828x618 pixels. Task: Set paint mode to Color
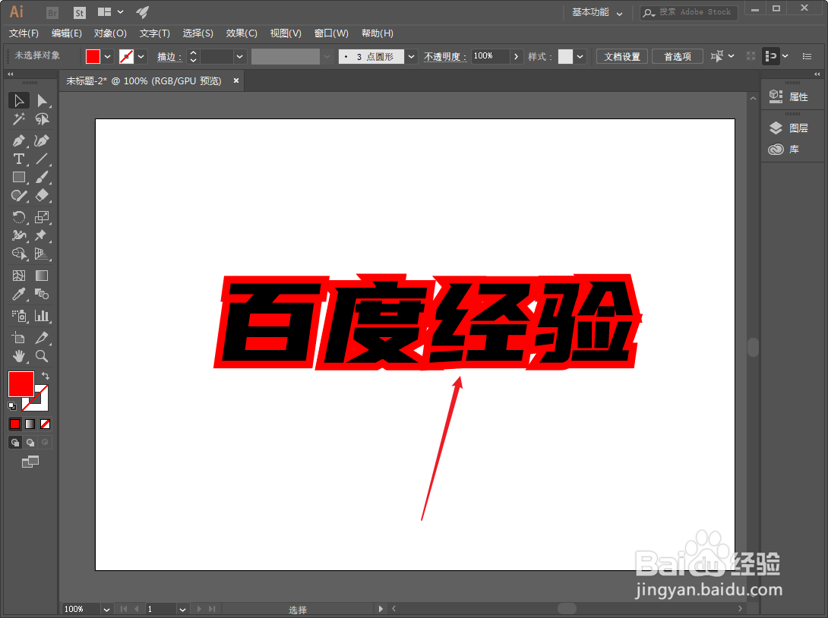tap(14, 424)
